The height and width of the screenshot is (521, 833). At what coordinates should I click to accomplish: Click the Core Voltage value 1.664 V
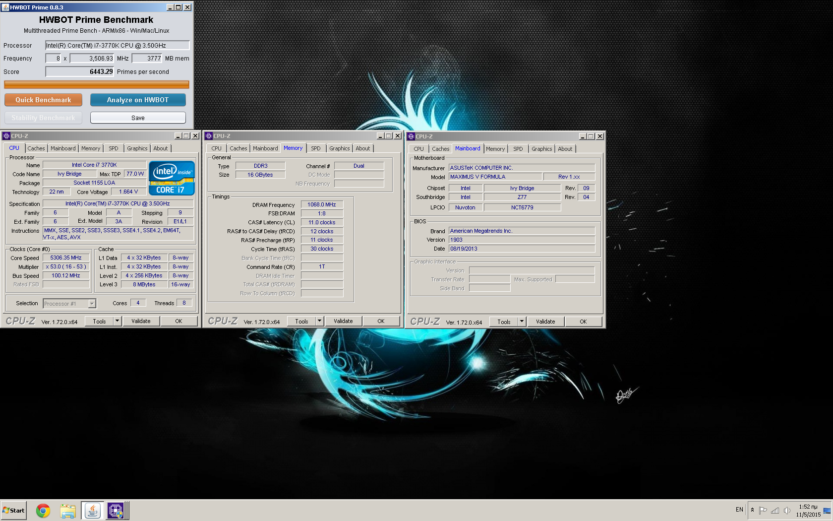tap(128, 192)
